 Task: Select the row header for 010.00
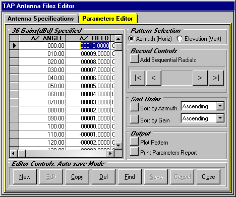tap(14, 54)
